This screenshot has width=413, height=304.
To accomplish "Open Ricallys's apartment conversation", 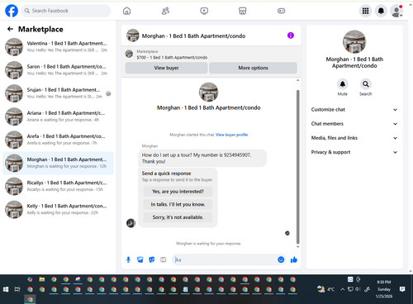I will [x=58, y=186].
